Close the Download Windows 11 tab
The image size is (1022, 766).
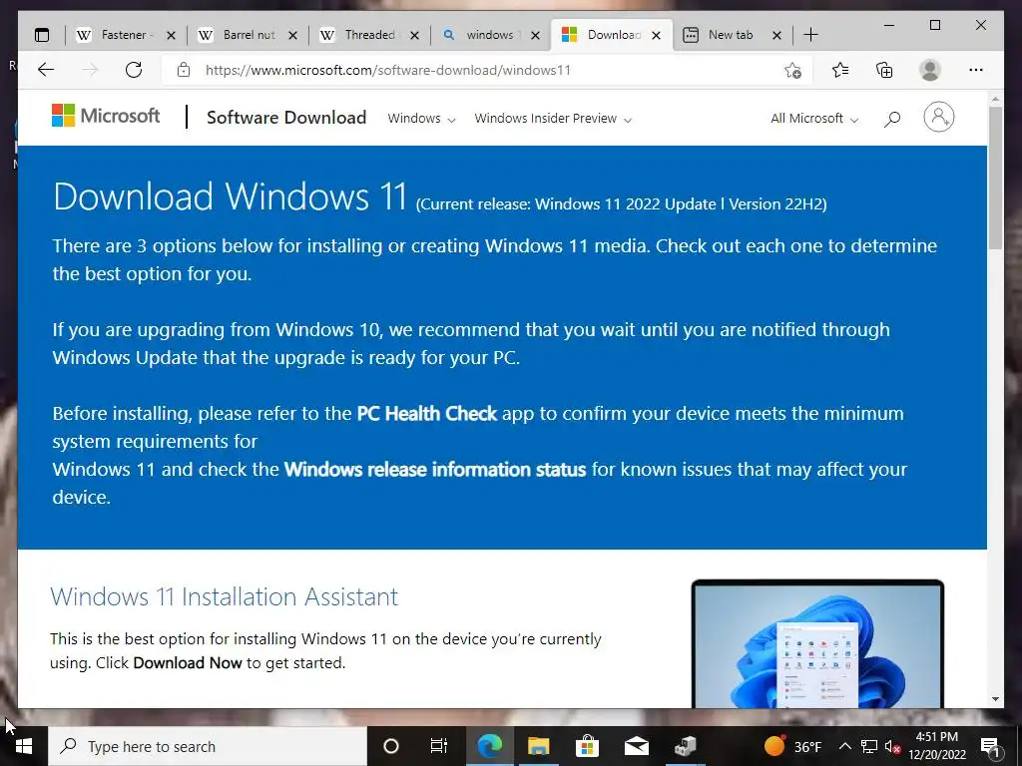click(x=657, y=35)
